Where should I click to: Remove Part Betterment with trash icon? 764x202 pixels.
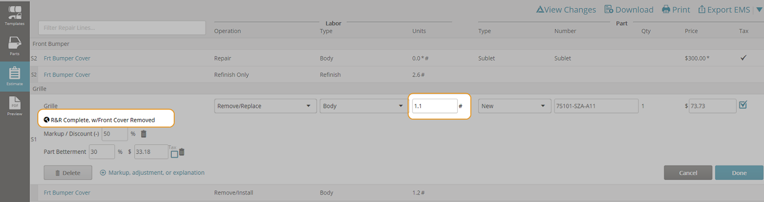click(182, 152)
